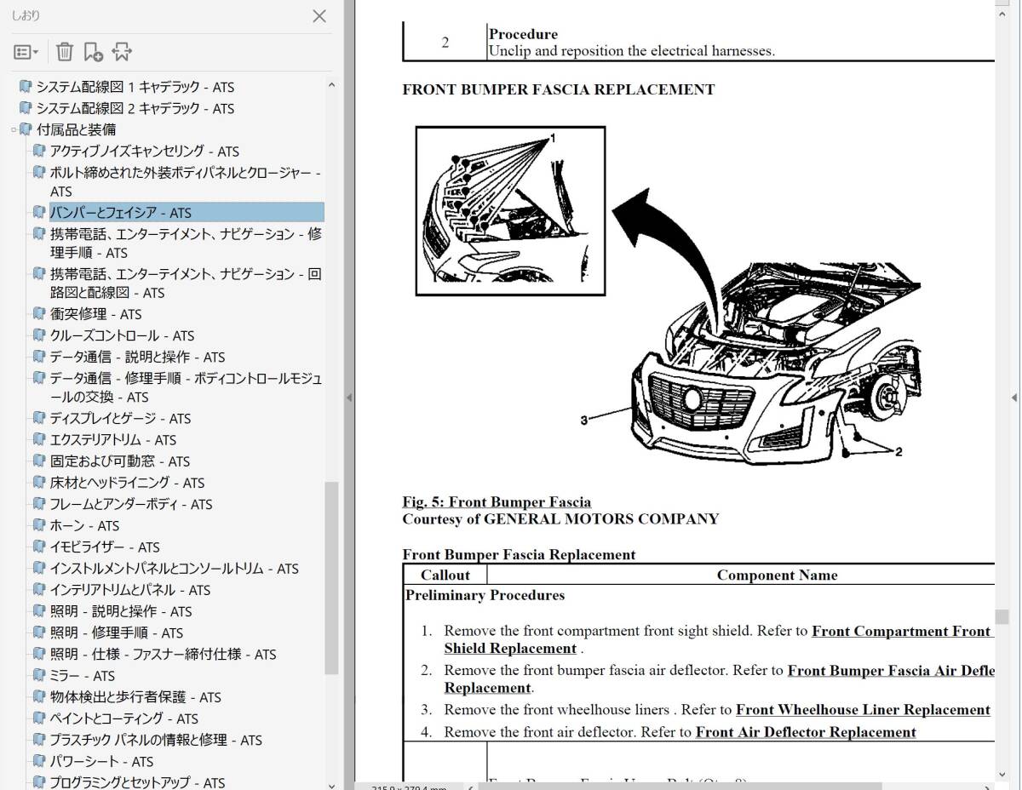Open bookmark イモビライザー - ATS
Image resolution: width=1022 pixels, height=790 pixels.
(105, 547)
